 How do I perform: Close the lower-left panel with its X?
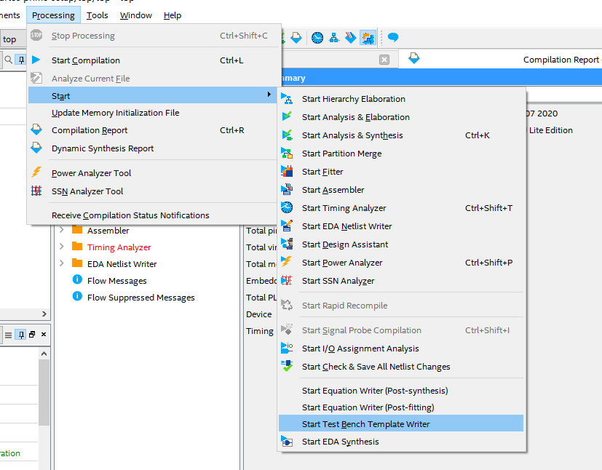pyautogui.click(x=44, y=335)
